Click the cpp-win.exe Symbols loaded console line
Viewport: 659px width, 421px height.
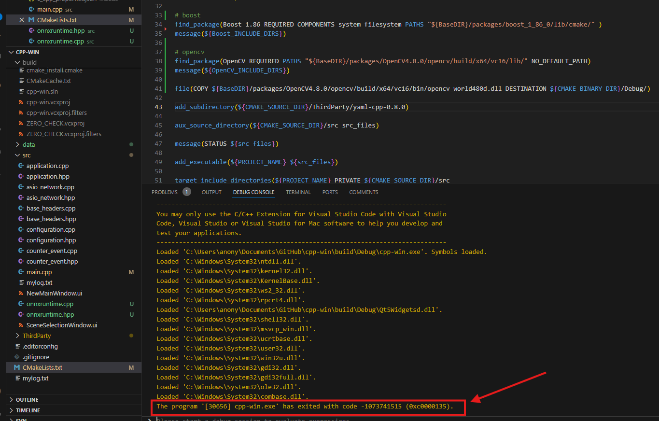322,252
